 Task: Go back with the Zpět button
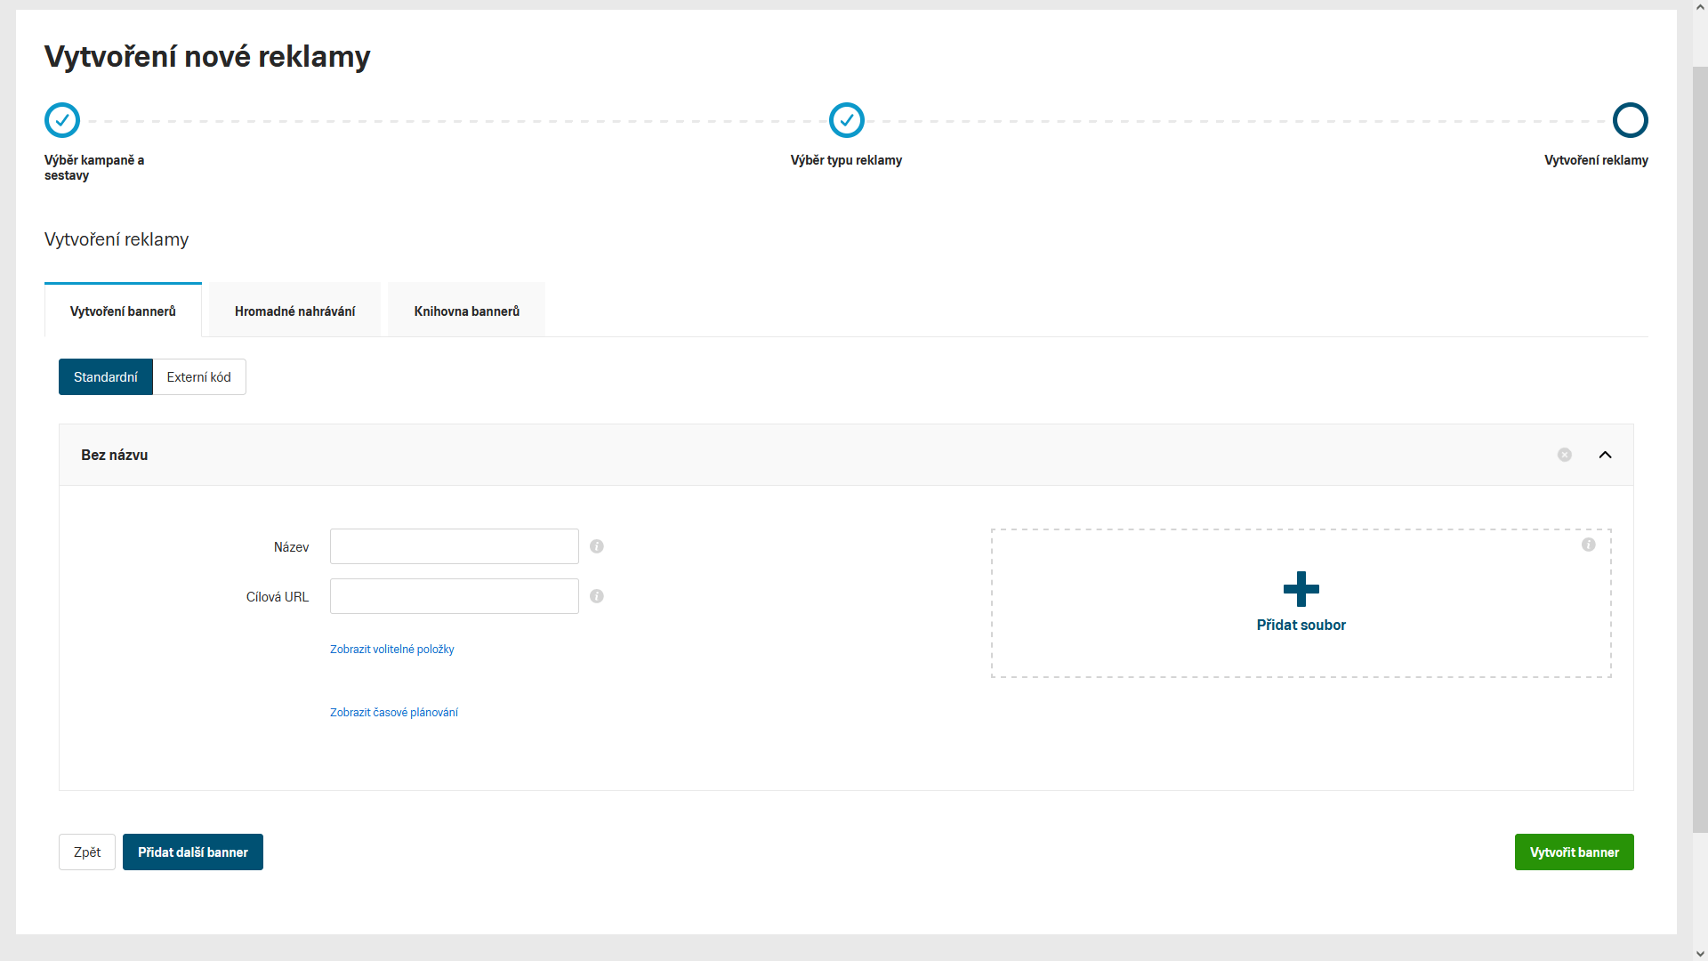(87, 852)
